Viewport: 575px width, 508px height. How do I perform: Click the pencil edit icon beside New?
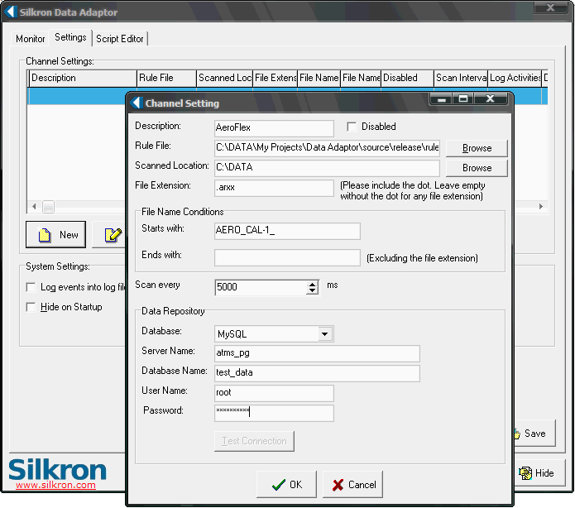tap(113, 235)
